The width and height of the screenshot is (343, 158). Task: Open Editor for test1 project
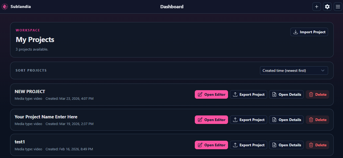click(211, 145)
